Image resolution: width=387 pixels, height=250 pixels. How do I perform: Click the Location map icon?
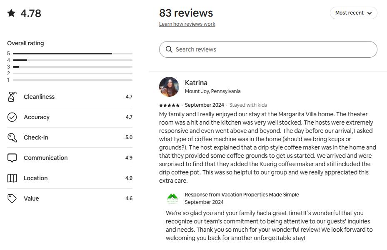12,178
